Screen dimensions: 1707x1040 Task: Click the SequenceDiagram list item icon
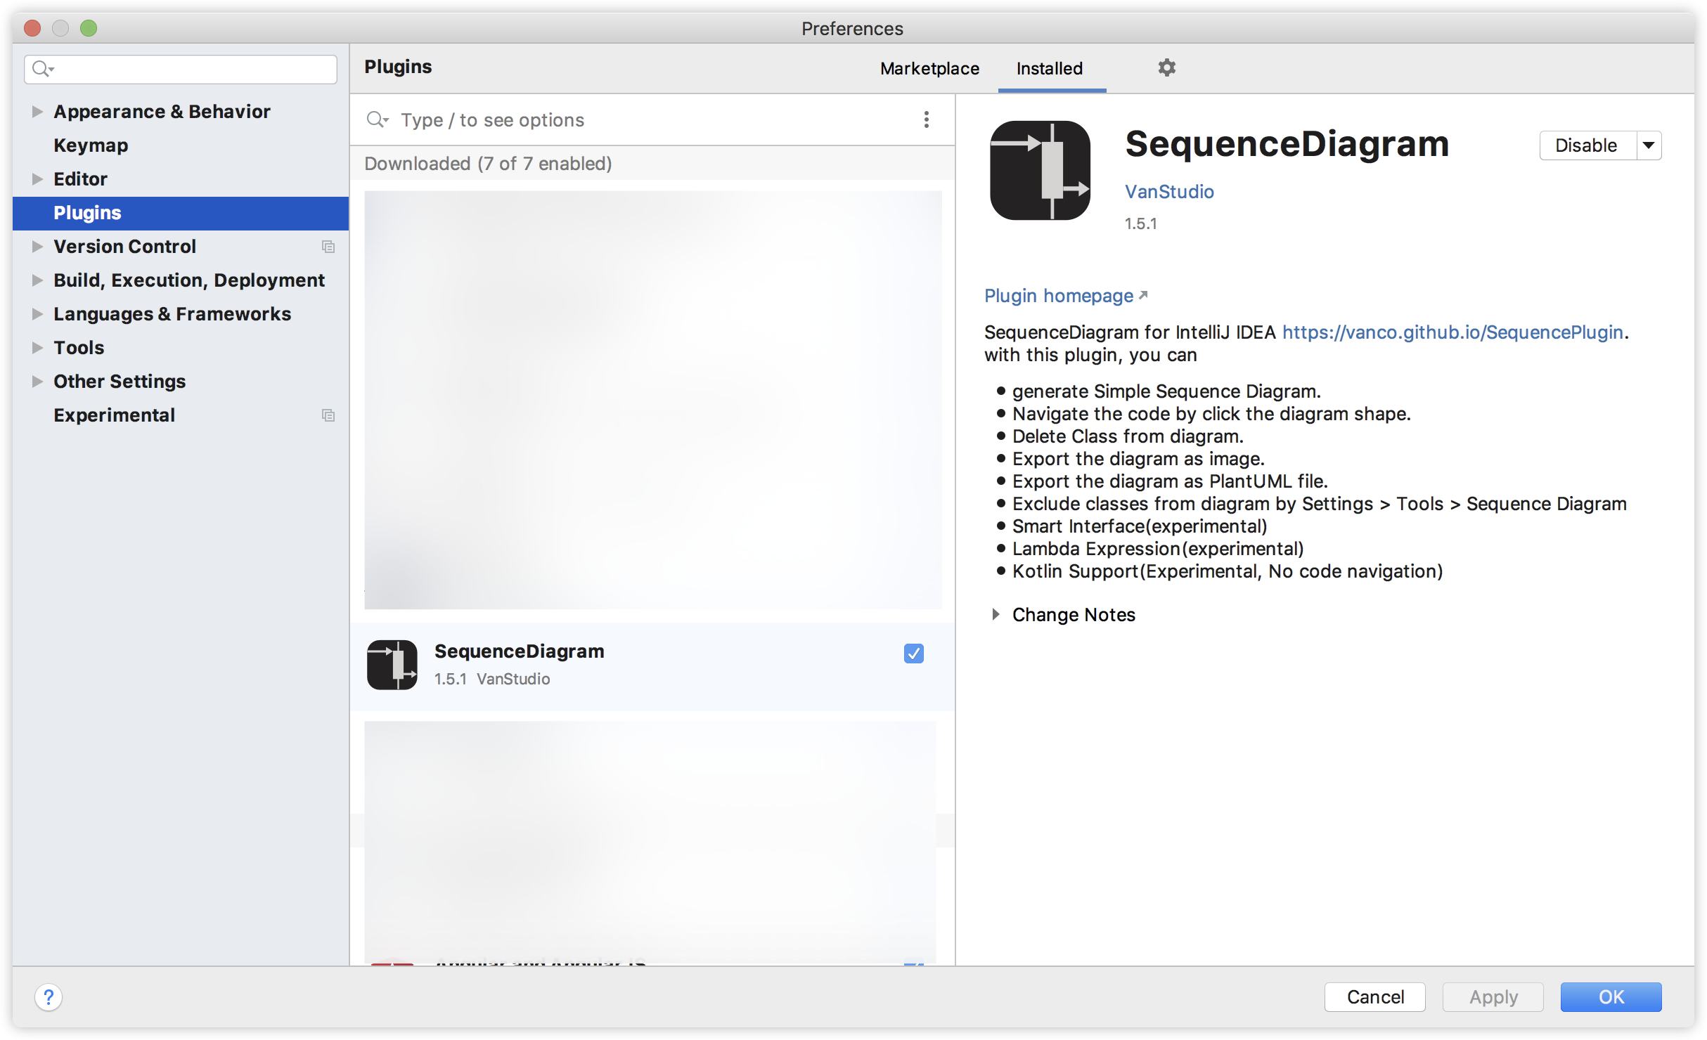point(392,665)
